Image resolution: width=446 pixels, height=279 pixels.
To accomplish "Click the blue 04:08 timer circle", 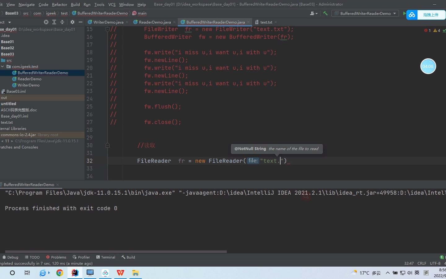I will pyautogui.click(x=428, y=66).
